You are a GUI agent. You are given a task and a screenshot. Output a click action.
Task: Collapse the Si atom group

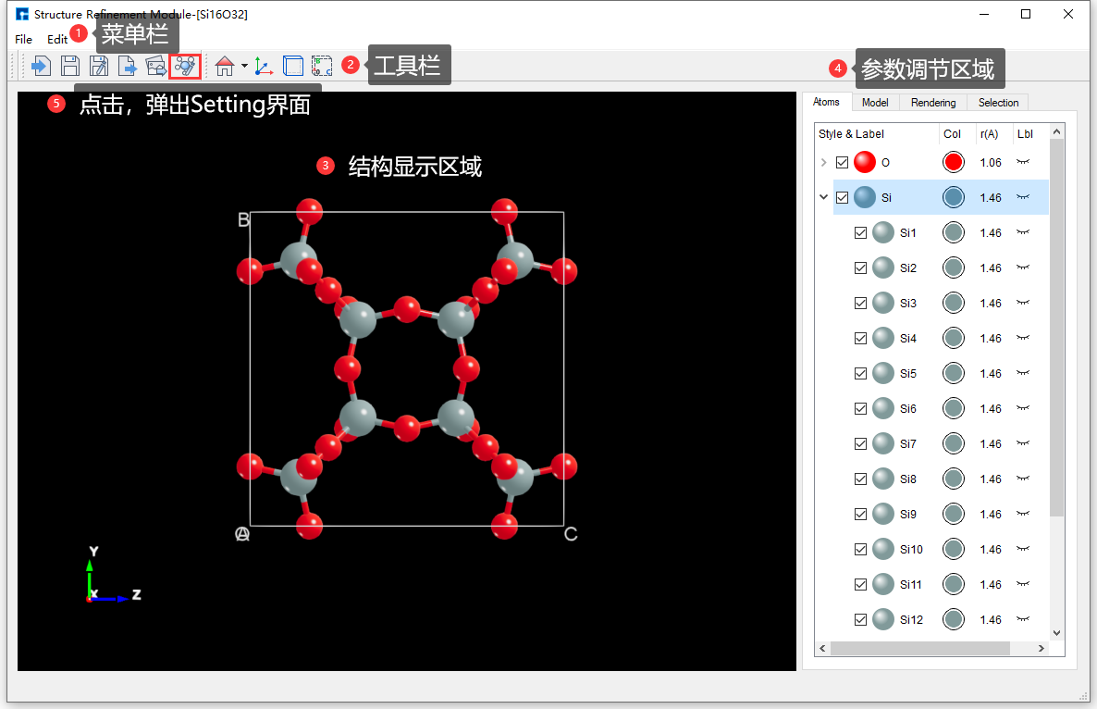tap(823, 196)
